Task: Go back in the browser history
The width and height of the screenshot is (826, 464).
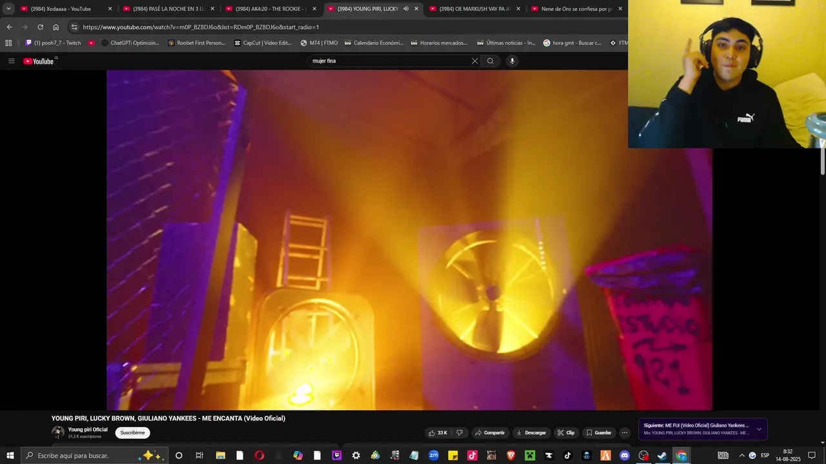Action: (9, 27)
